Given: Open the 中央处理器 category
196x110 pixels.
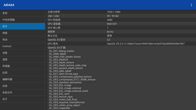Looking at the screenshot, I should point(22,20).
